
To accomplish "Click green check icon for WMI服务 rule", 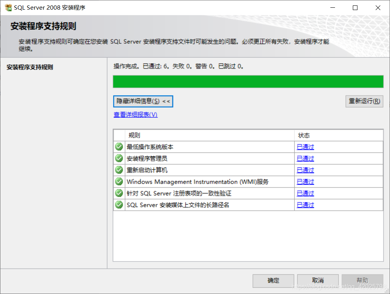I will pyautogui.click(x=119, y=182).
